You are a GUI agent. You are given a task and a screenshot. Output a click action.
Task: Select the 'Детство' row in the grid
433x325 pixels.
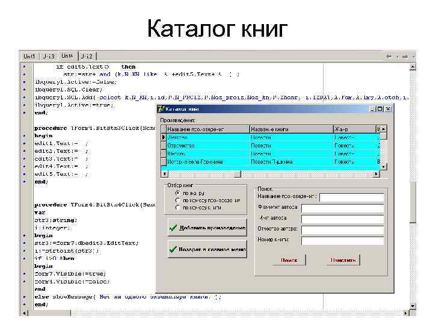tap(271, 137)
